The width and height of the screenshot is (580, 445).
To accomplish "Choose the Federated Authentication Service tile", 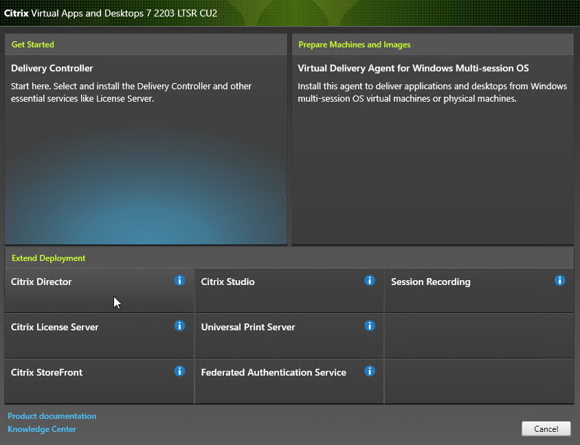I will tap(289, 381).
